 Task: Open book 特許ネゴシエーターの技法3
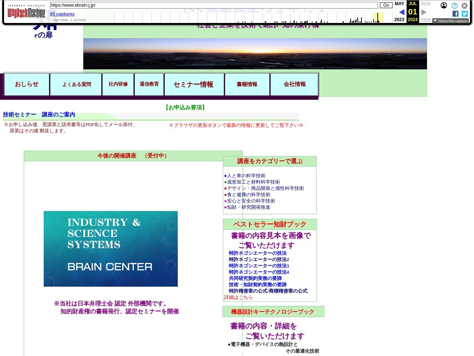point(259,266)
